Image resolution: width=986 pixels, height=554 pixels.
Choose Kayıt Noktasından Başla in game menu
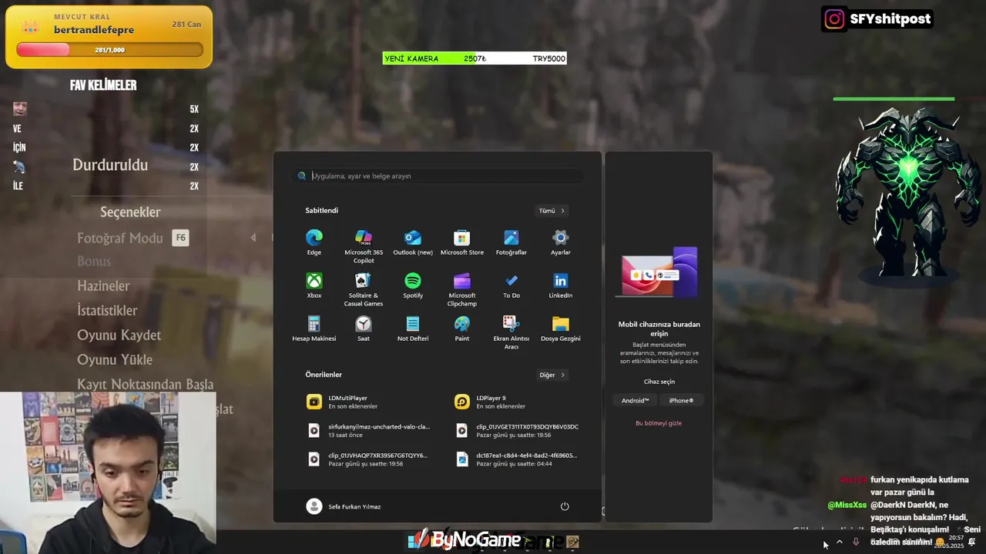[146, 384]
